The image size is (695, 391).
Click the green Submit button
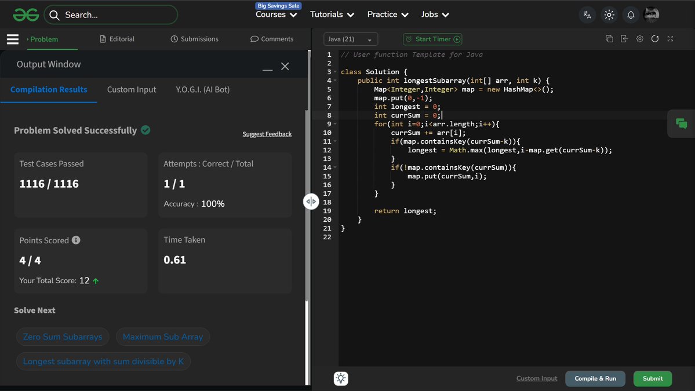click(x=653, y=379)
